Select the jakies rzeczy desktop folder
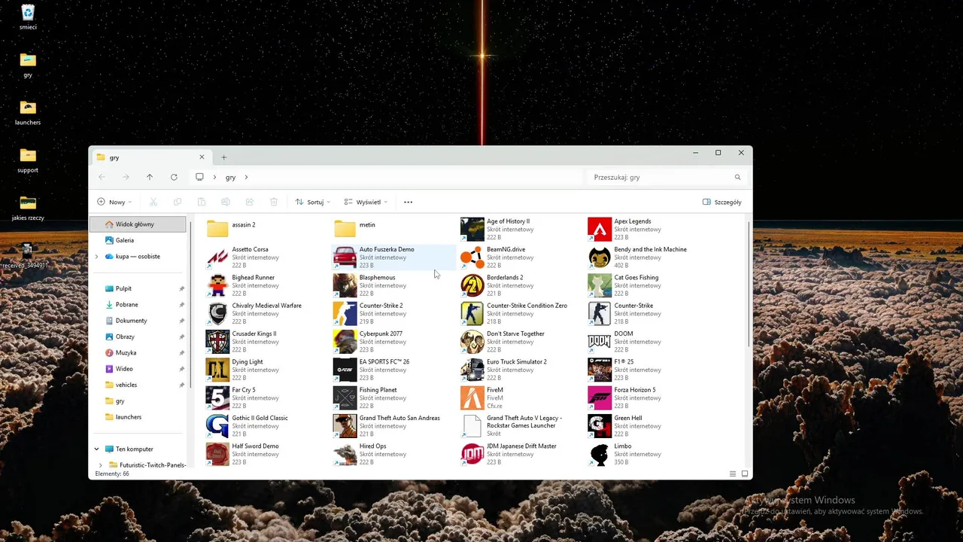 [28, 207]
